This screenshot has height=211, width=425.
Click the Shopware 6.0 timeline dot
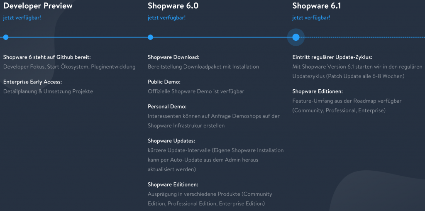[x=150, y=37]
